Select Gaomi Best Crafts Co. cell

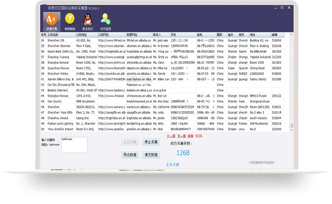click(61, 51)
